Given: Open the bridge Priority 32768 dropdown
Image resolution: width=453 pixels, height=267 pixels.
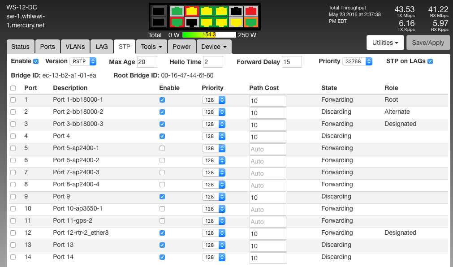Looking at the screenshot, I should coord(357,61).
